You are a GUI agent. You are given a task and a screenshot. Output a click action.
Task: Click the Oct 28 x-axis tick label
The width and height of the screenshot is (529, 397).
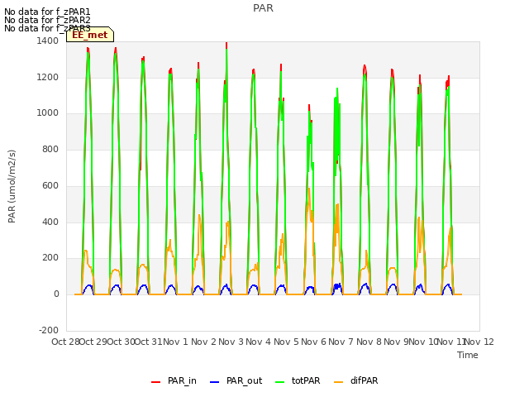pos(65,342)
